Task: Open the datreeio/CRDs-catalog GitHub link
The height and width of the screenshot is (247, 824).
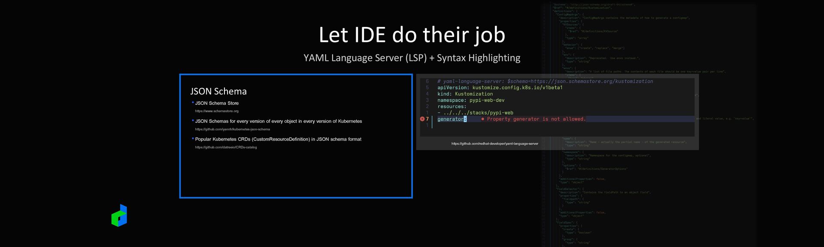Action: (x=226, y=147)
